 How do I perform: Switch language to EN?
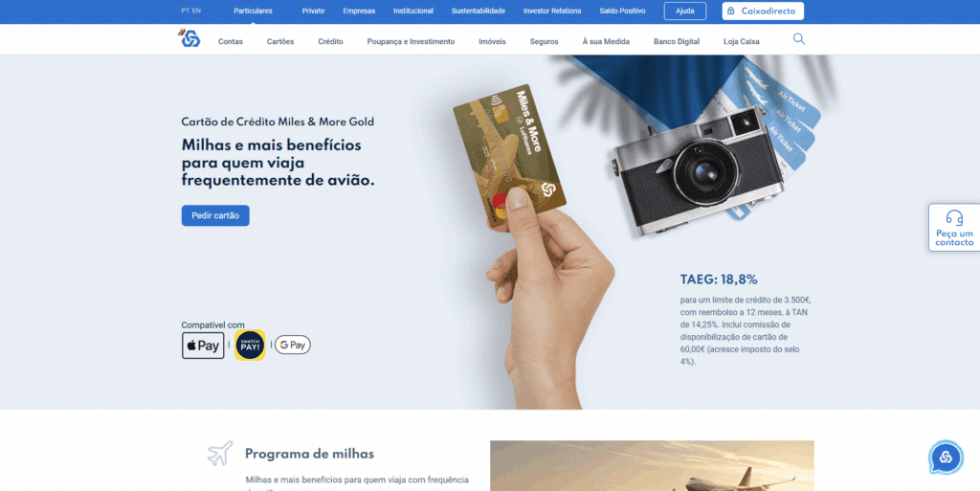[x=197, y=11]
